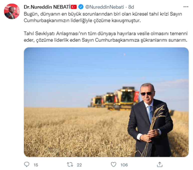Click the first paragraph of tweet text
193x170 pixels.
coord(103,17)
